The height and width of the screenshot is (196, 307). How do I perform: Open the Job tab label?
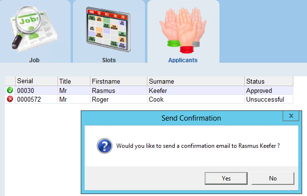pyautogui.click(x=34, y=60)
